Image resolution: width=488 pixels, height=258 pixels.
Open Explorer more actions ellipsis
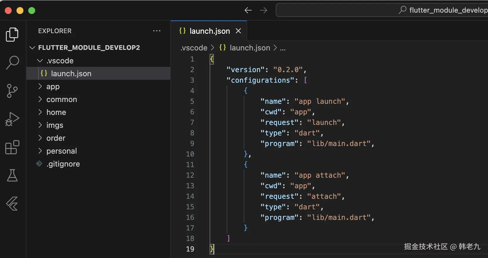tap(157, 31)
